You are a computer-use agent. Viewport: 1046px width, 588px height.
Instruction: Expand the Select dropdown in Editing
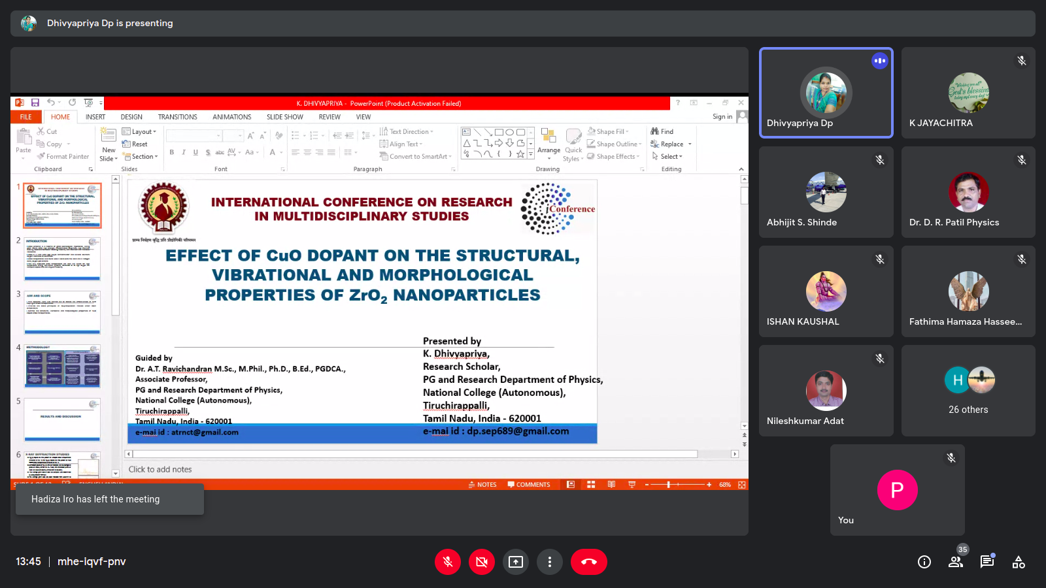click(x=667, y=156)
